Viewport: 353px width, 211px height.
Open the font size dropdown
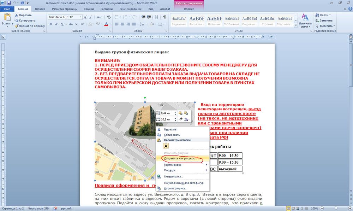(81, 17)
